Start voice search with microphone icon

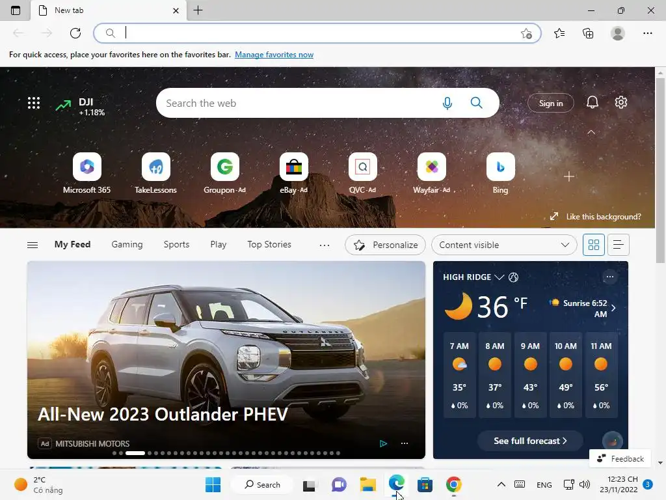click(x=447, y=103)
